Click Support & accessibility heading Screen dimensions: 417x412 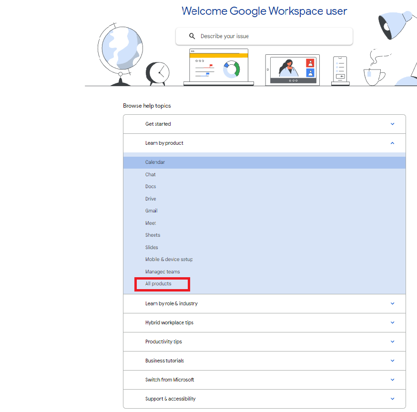pyautogui.click(x=170, y=399)
